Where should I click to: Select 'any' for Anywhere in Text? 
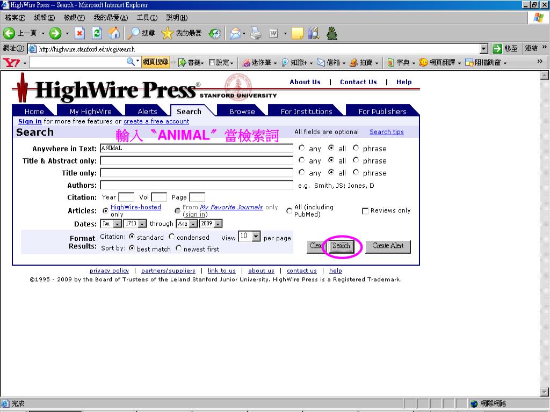[302, 148]
